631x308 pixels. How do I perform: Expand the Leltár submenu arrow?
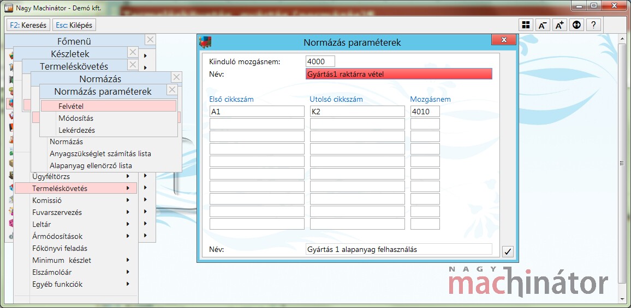click(128, 224)
